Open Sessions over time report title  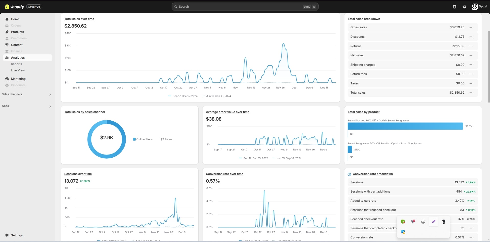click(x=78, y=174)
